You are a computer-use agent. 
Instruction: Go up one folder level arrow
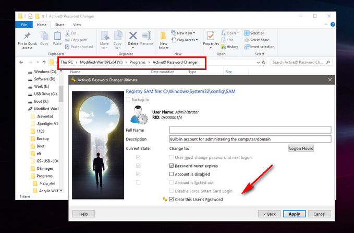tap(44, 62)
